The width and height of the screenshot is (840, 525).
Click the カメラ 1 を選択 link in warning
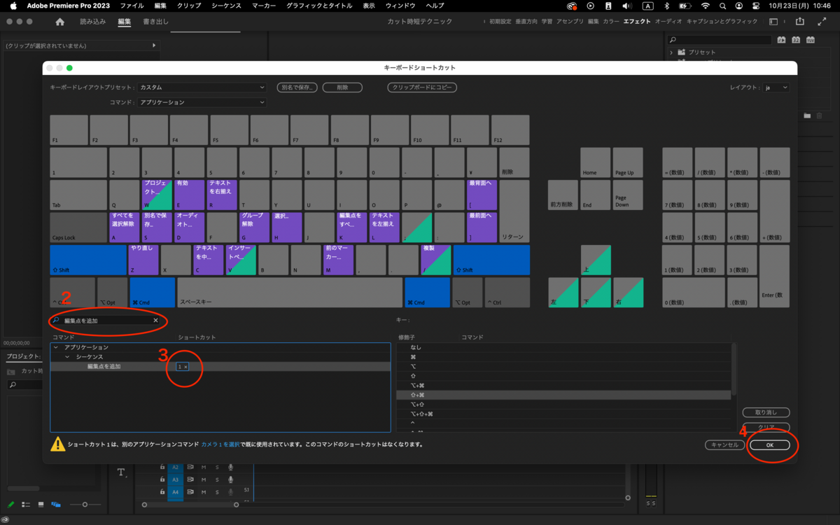coord(220,444)
